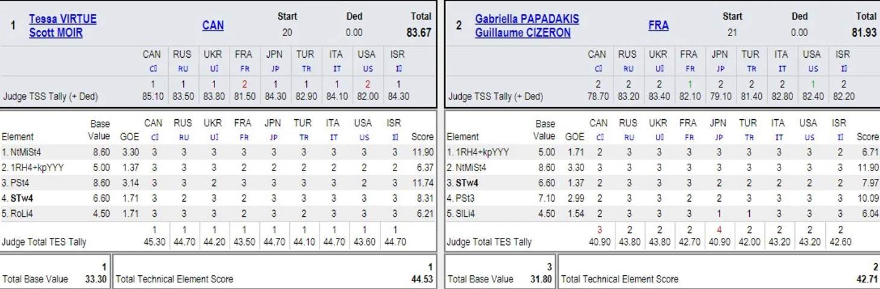Select the 4. PSt3 element row
The width and height of the screenshot is (880, 289).
coord(663,197)
